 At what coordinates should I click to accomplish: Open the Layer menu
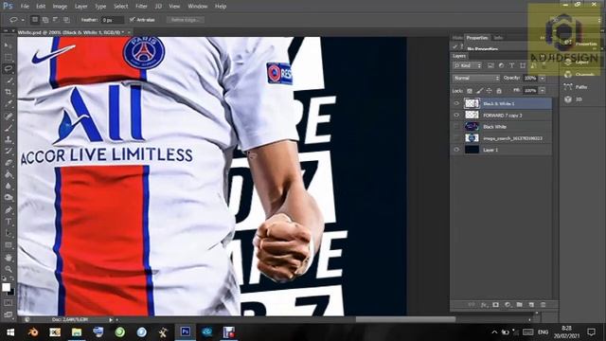80,7
